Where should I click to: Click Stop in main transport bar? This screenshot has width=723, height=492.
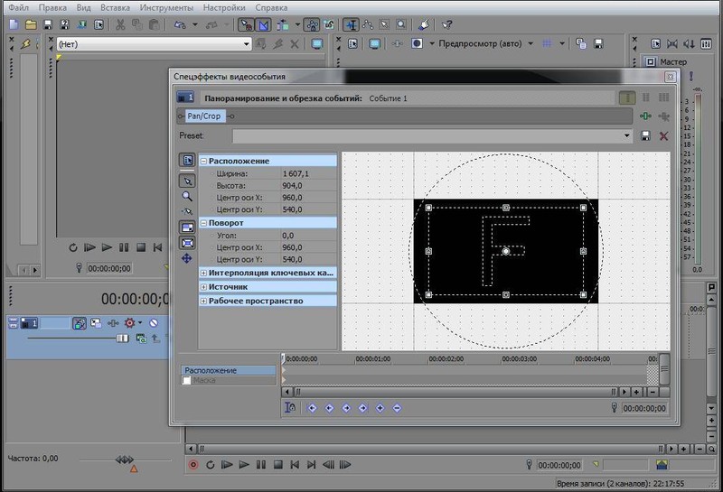tap(278, 465)
